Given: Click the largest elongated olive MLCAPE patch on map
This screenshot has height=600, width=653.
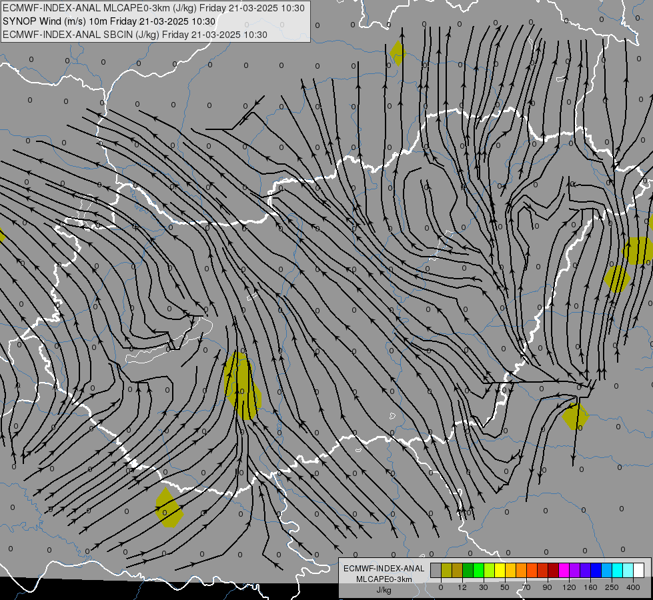Looking at the screenshot, I should coord(243,386).
